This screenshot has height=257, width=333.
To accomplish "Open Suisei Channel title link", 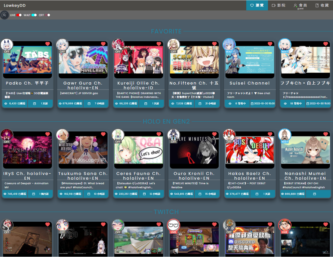I will (x=250, y=83).
